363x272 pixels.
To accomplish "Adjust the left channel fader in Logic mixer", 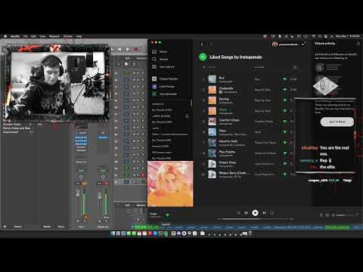I will pos(78,193).
